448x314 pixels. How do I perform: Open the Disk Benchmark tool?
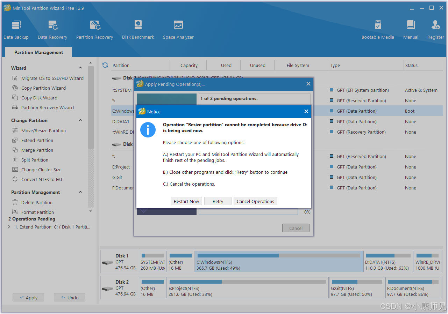138,30
